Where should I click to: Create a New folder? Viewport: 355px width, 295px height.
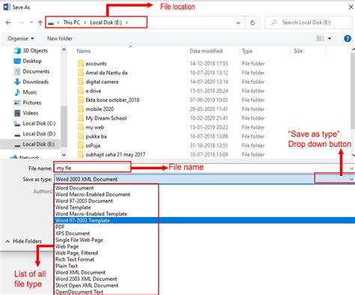pos(60,38)
